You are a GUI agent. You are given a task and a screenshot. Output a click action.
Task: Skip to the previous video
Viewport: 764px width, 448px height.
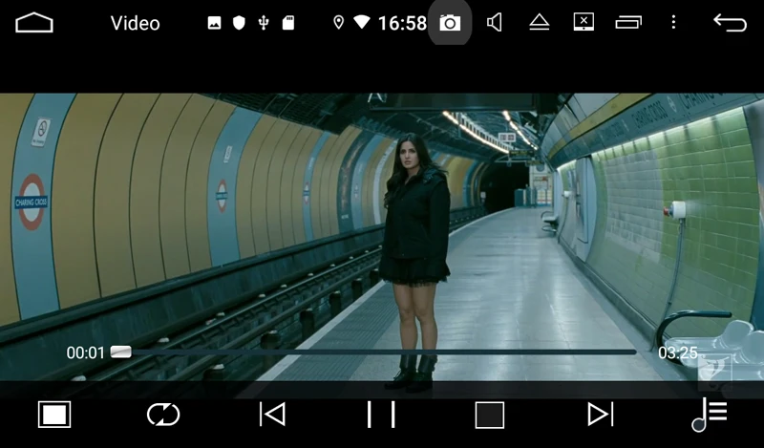(272, 415)
